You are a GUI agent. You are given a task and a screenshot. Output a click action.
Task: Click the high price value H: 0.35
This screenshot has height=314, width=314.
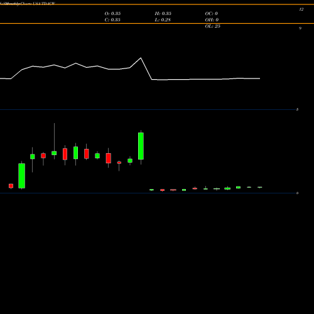[163, 14]
